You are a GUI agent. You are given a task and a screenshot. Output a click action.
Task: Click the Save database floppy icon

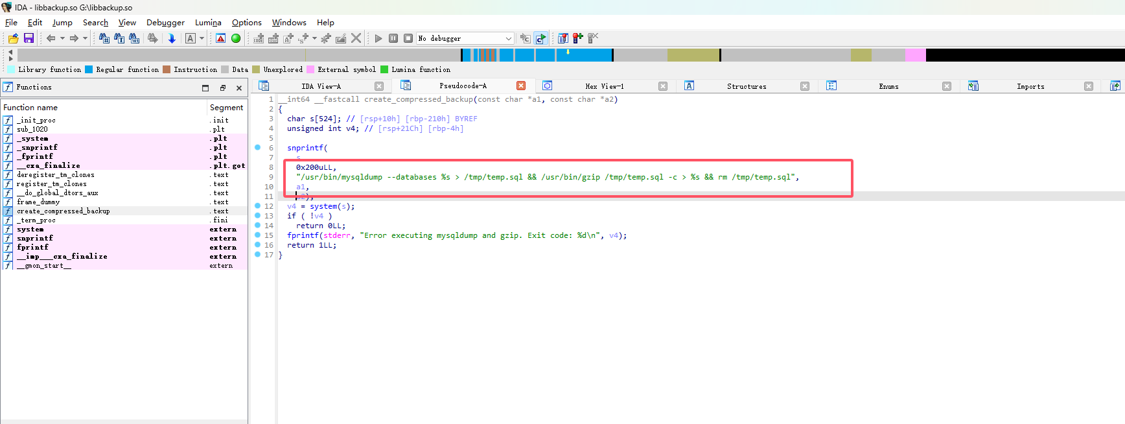coord(29,39)
